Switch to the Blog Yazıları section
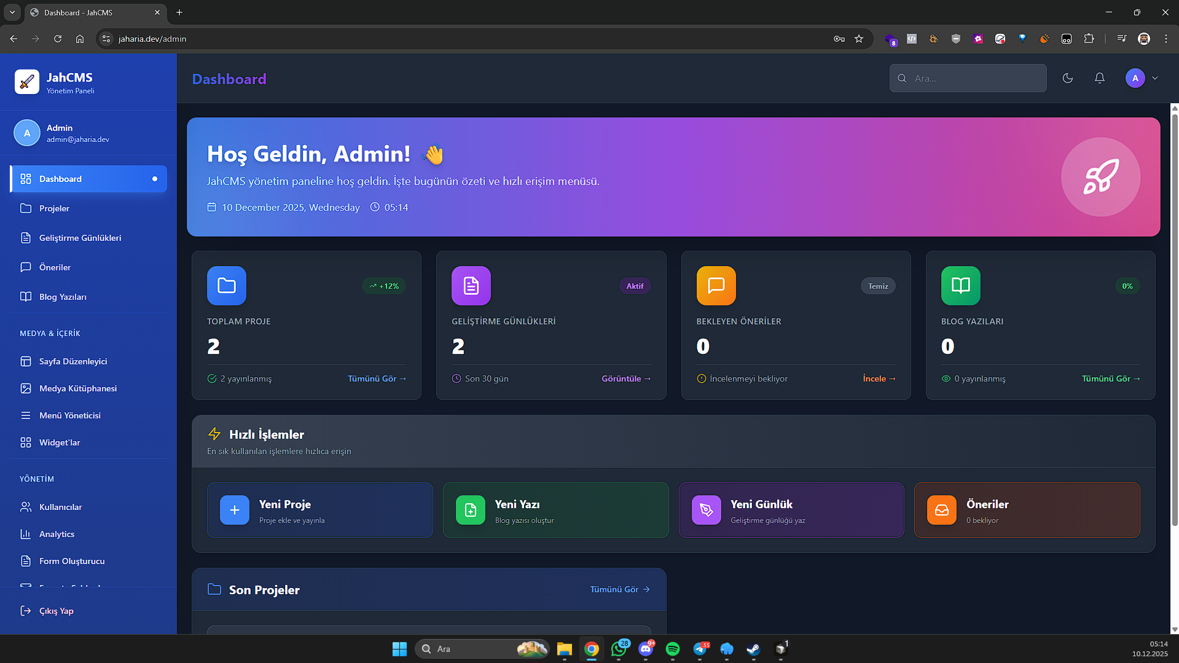Viewport: 1179px width, 663px height. click(62, 297)
